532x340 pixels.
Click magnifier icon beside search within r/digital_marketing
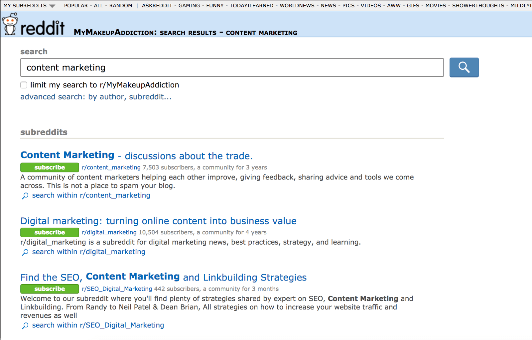(x=25, y=252)
